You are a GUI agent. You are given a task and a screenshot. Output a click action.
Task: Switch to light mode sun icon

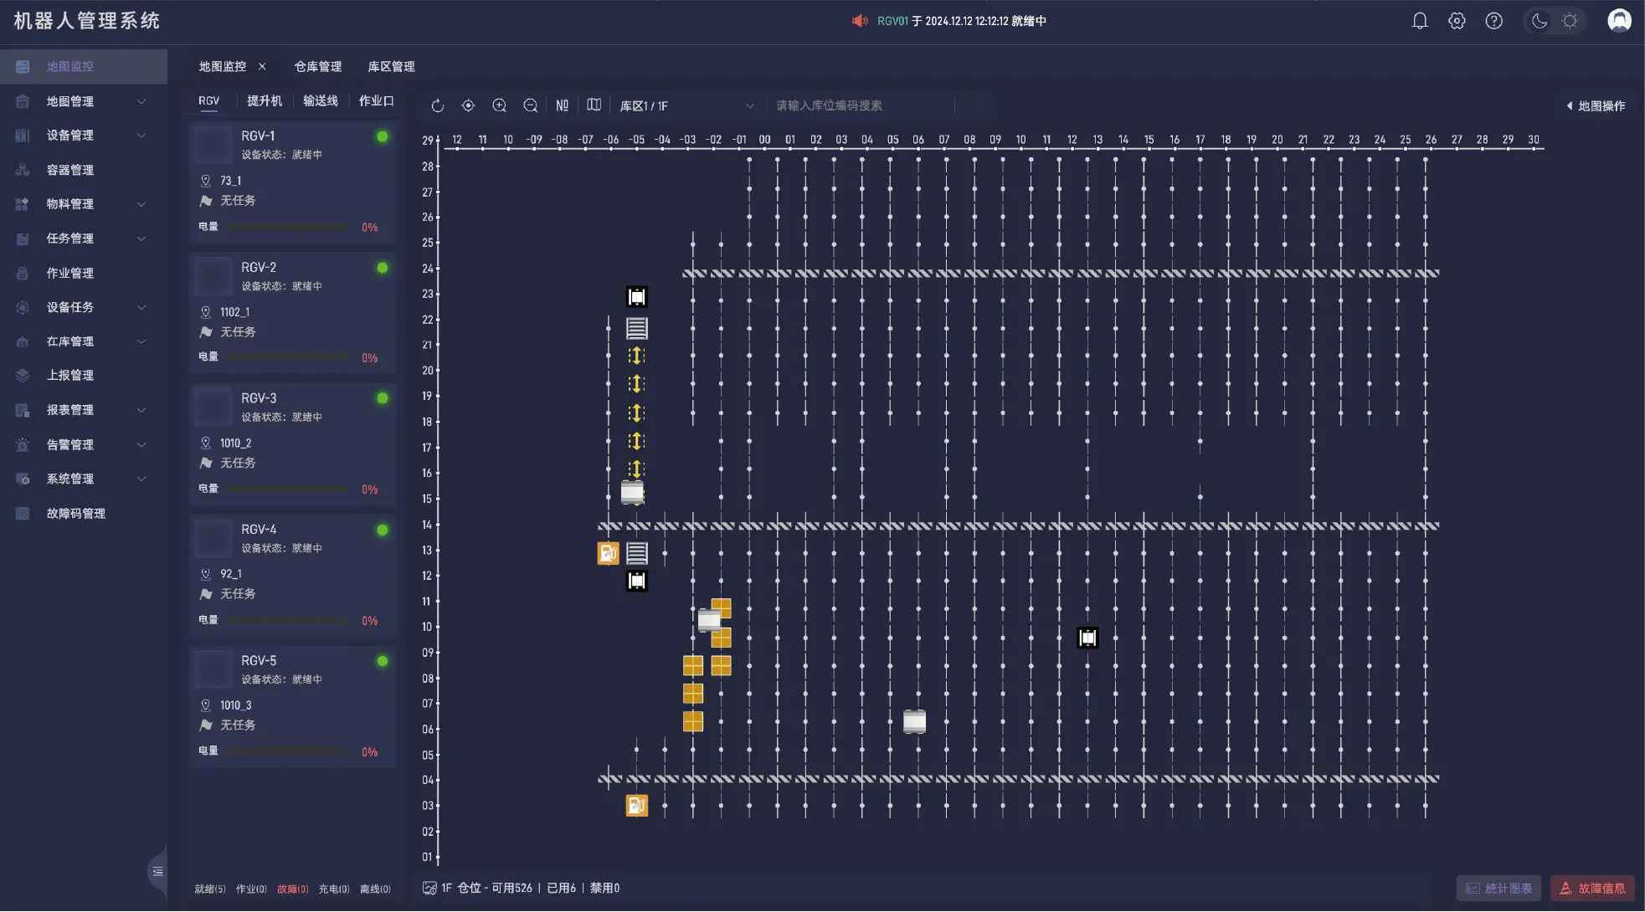(1570, 21)
